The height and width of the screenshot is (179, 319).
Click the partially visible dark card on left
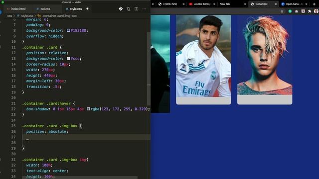pos(160,64)
